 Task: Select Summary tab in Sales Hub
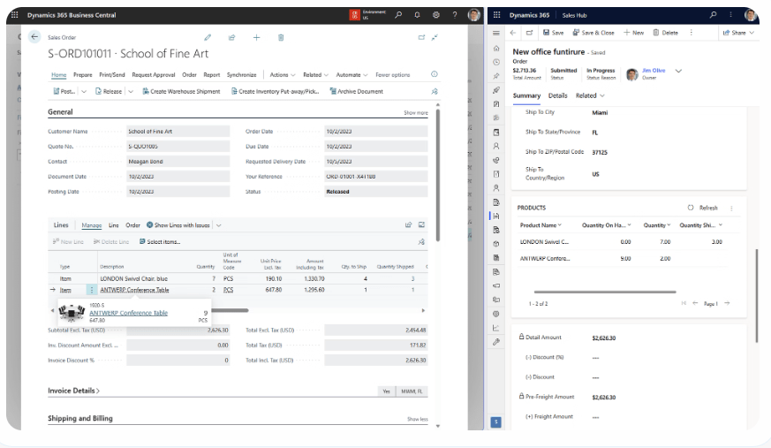pyautogui.click(x=526, y=96)
